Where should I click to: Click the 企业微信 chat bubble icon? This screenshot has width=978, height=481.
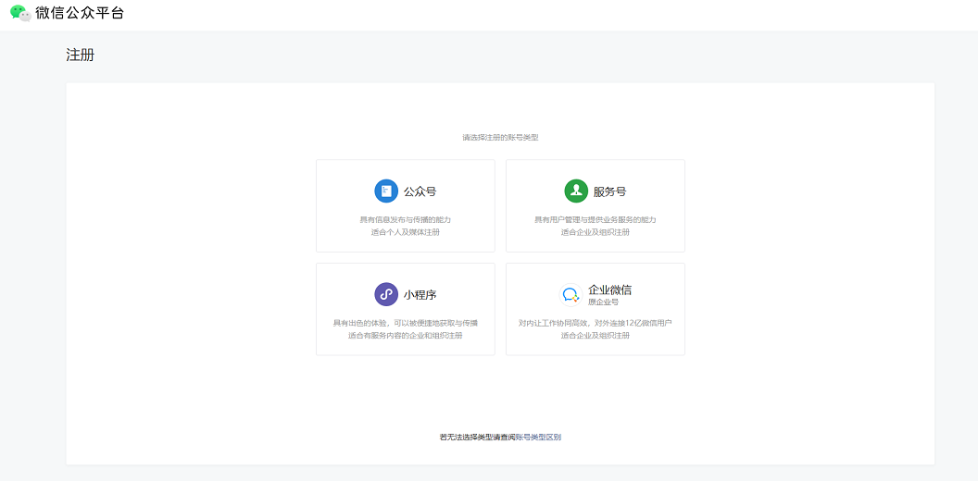pos(570,295)
